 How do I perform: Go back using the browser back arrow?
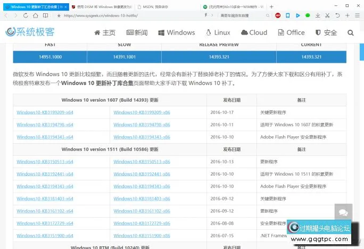coord(6,15)
